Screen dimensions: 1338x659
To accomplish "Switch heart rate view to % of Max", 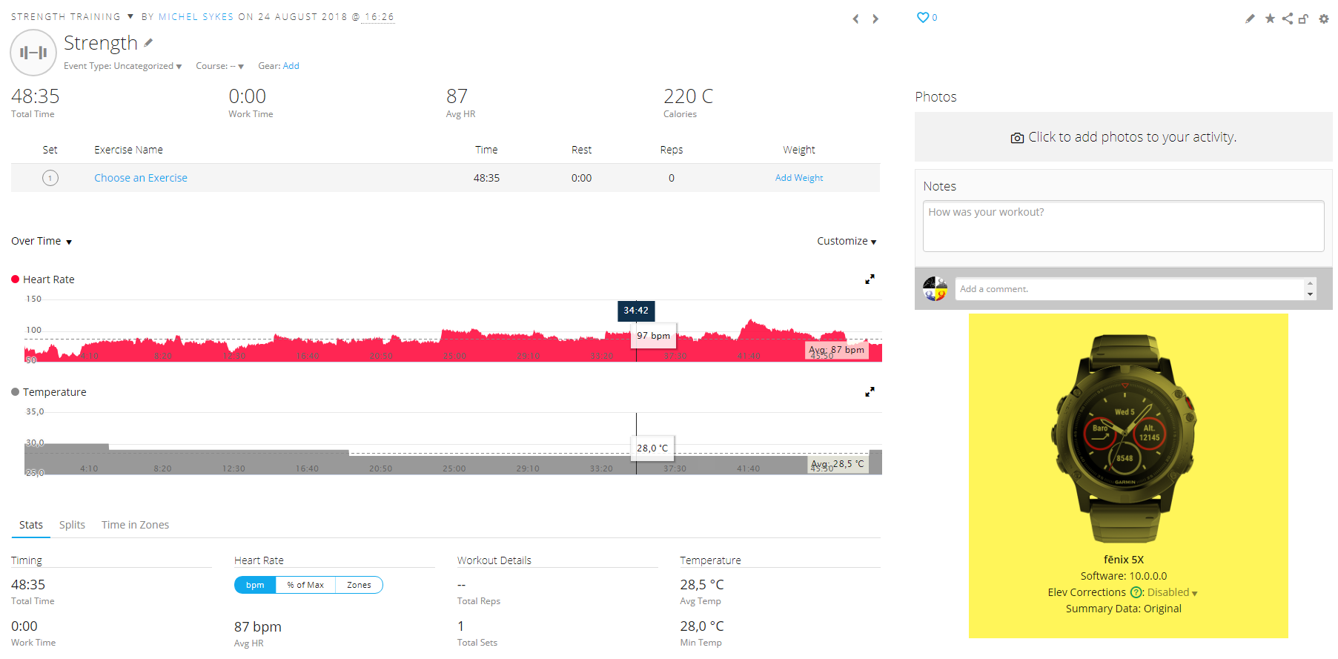I will click(x=305, y=585).
